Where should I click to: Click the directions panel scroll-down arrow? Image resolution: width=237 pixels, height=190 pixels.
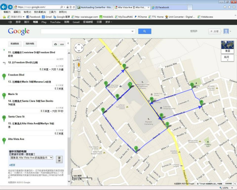tap(69, 181)
